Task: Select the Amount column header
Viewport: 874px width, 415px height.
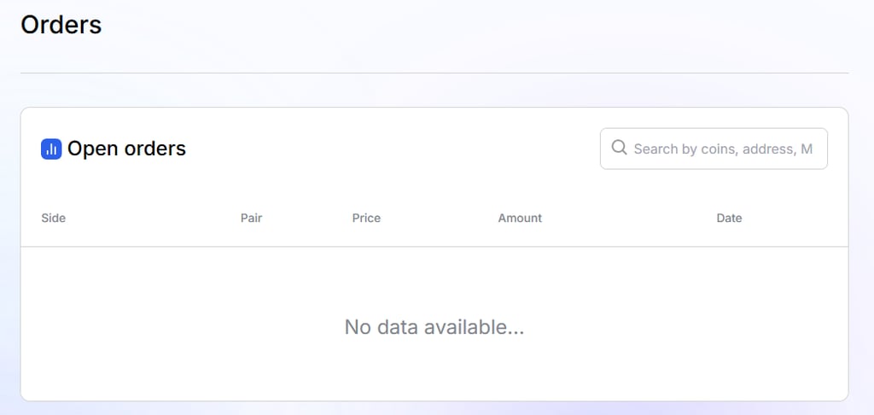Action: tap(520, 218)
